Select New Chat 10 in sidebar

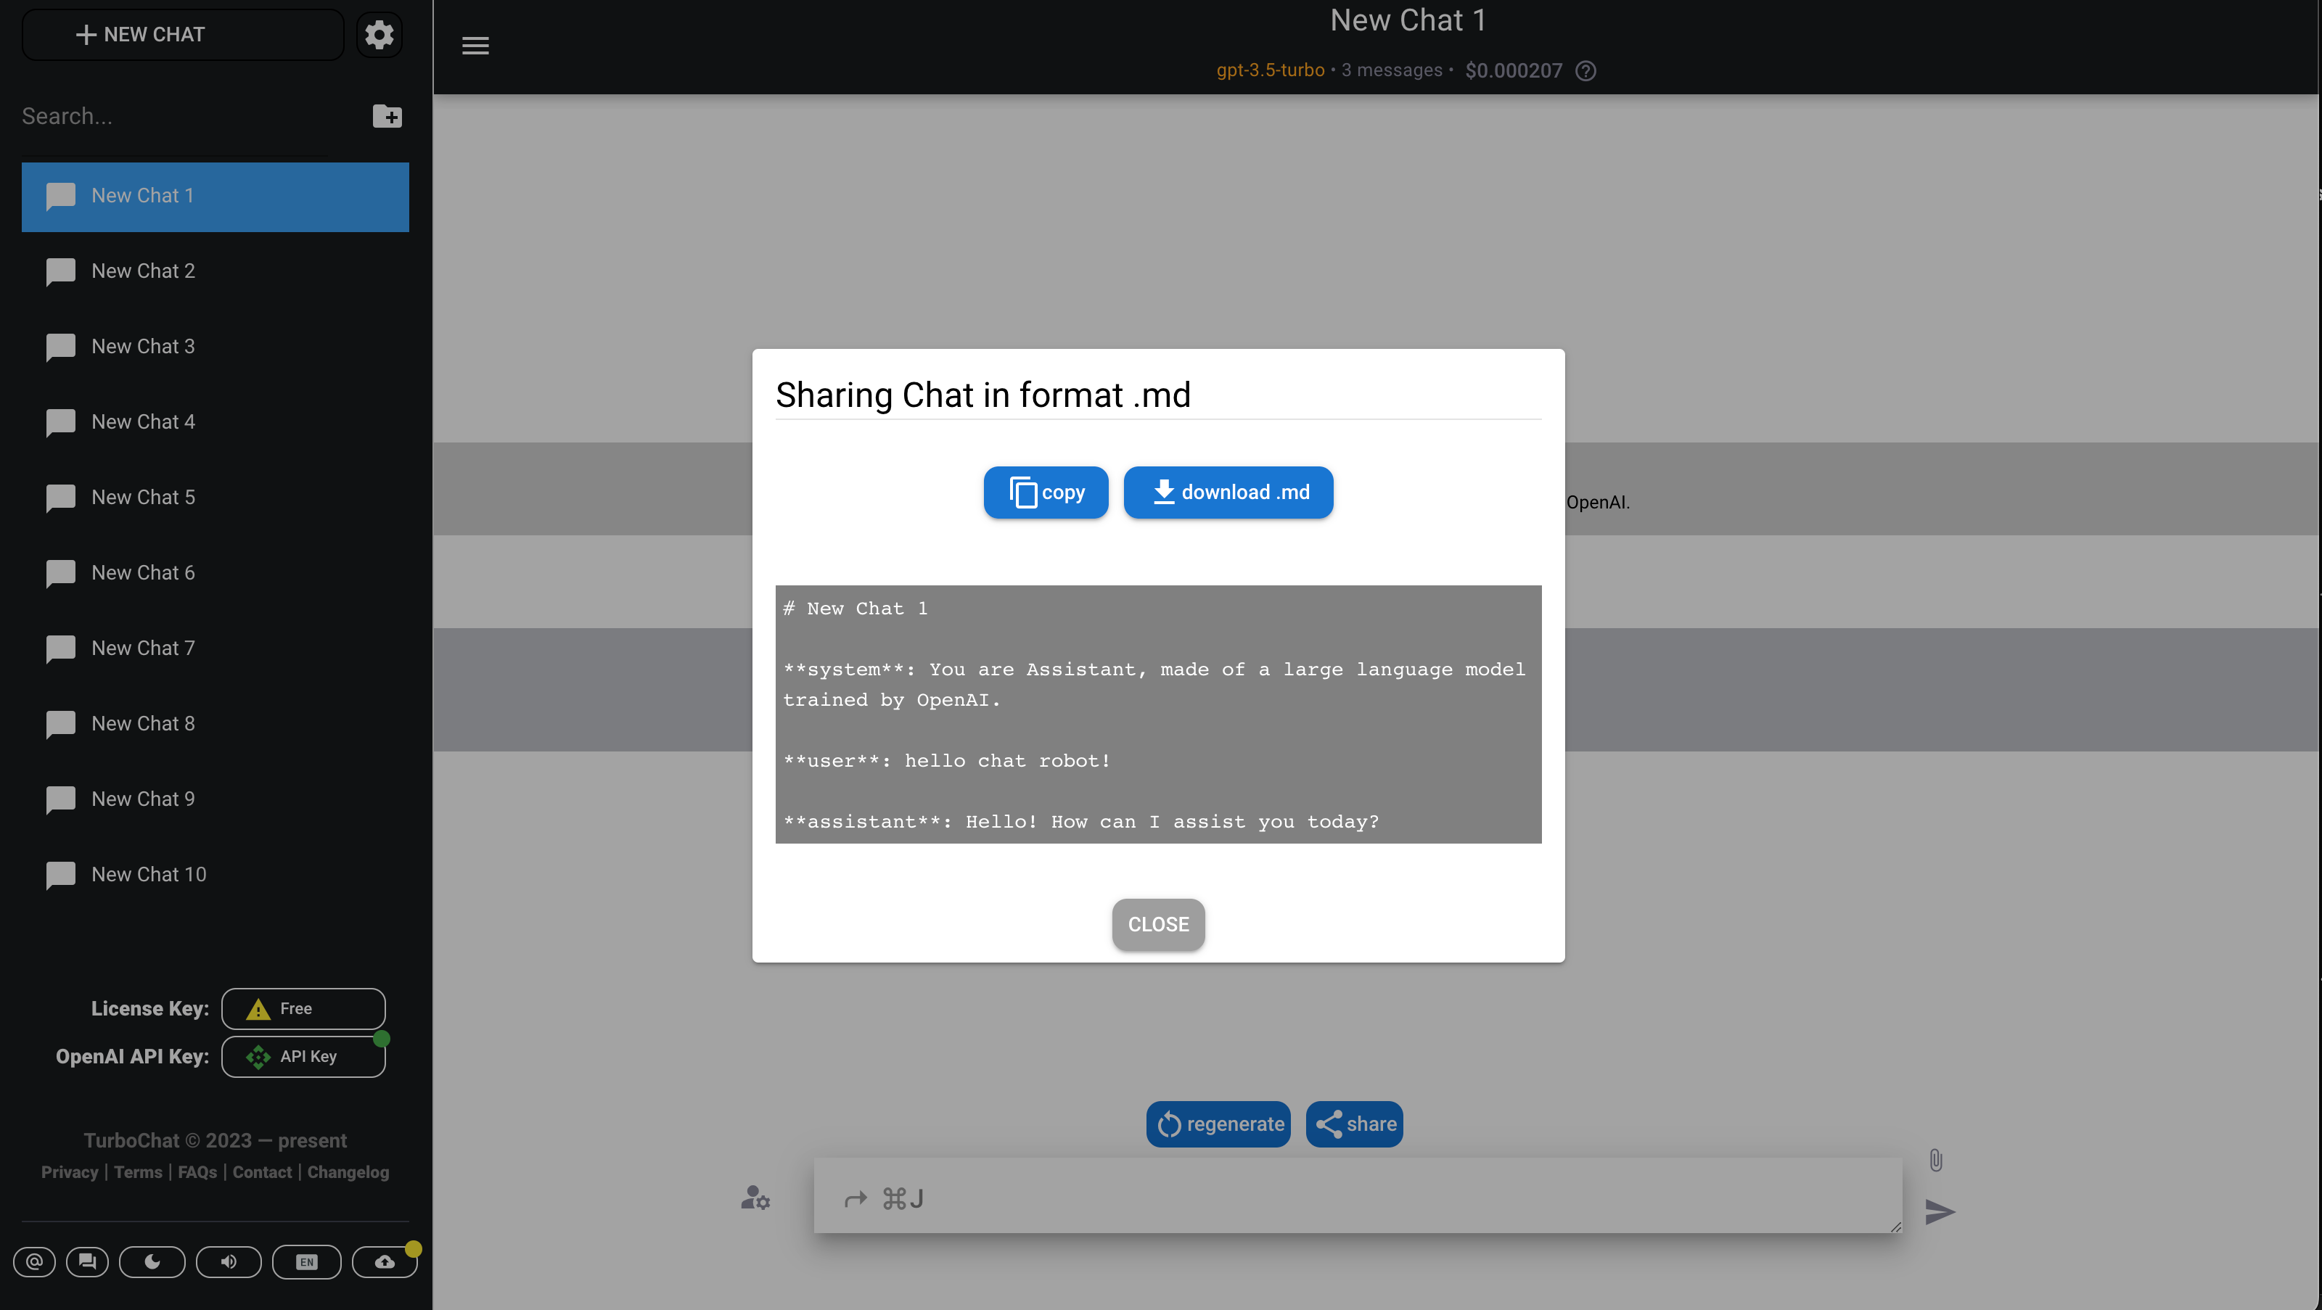click(x=149, y=874)
